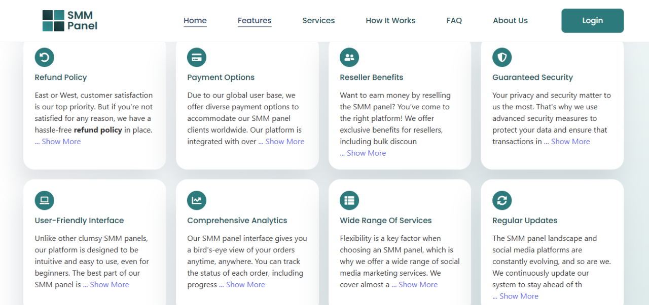Click the User-Friendly Interface laptop icon
The image size is (649, 305).
click(x=45, y=200)
